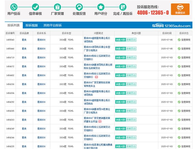Click complaint number 1454402
Image resolution: width=195 pixels, height=149 pixels.
pos(10,75)
